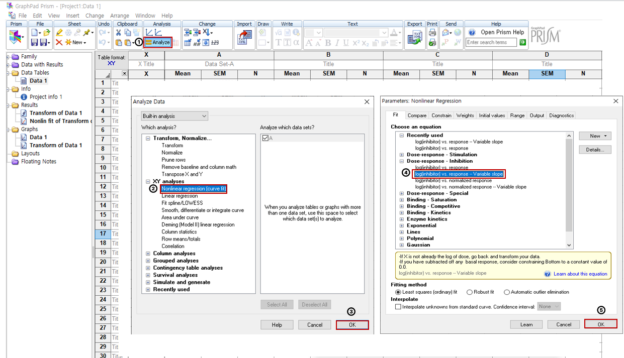Click the decimal format ## icon

tap(197, 43)
